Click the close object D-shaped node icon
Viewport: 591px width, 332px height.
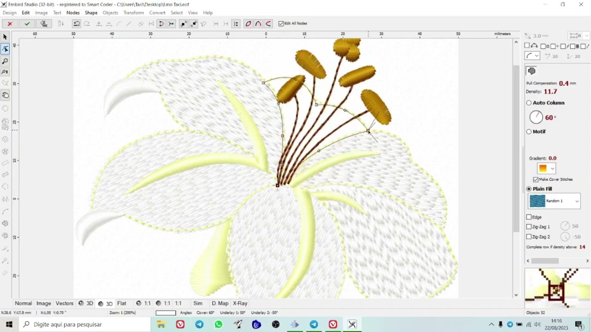[x=161, y=24]
